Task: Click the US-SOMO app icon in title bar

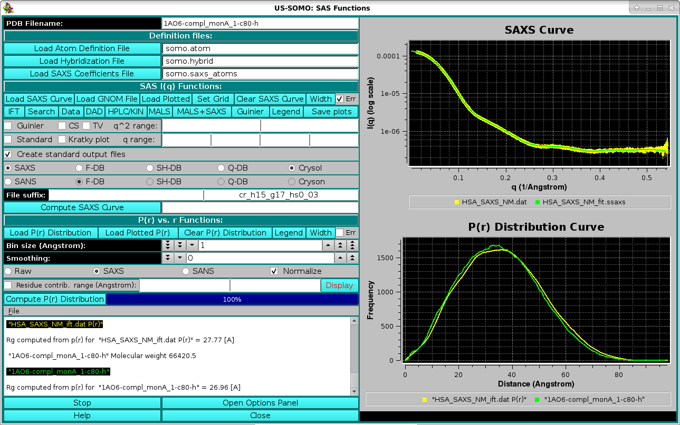Action: [x=8, y=8]
